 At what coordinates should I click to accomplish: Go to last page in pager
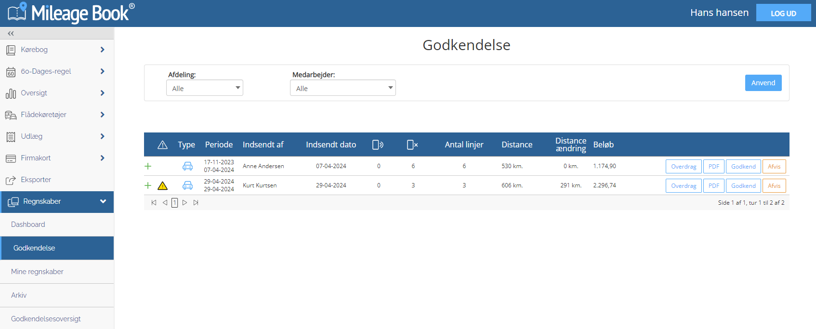click(196, 203)
